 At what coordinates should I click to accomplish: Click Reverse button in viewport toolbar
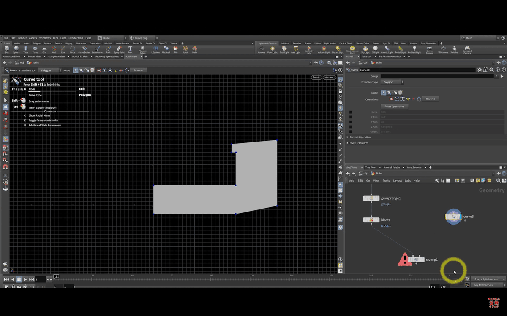(x=138, y=70)
